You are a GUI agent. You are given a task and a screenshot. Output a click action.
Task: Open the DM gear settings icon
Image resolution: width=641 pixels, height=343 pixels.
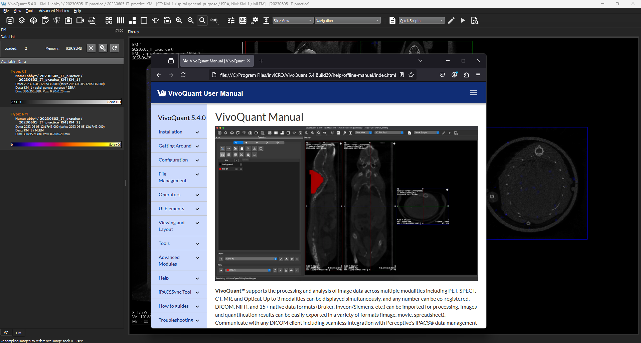coord(255,20)
